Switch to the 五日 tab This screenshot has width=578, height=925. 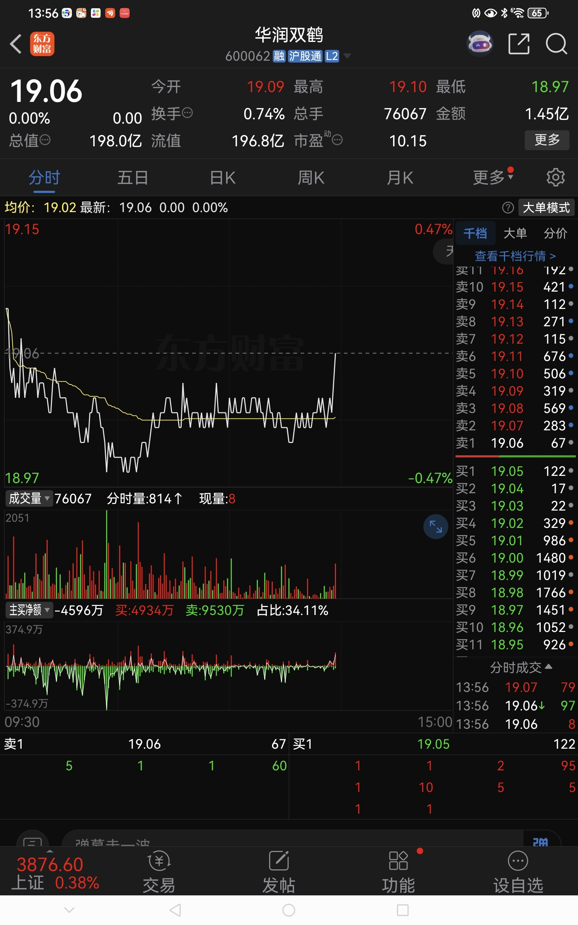point(133,177)
